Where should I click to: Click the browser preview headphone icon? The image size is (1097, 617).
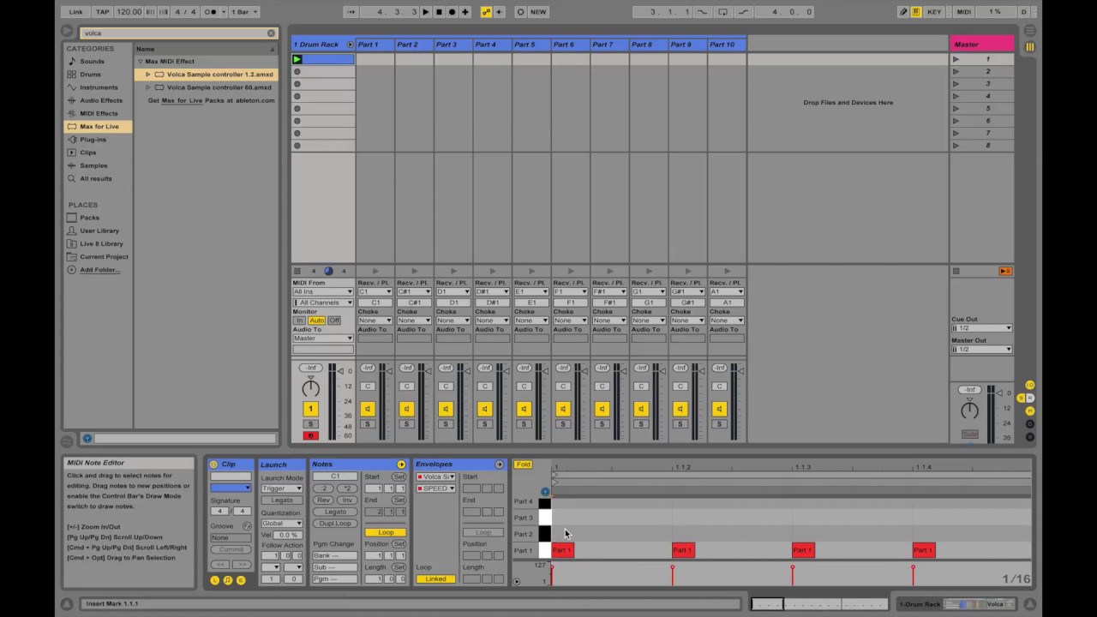pyautogui.click(x=87, y=439)
